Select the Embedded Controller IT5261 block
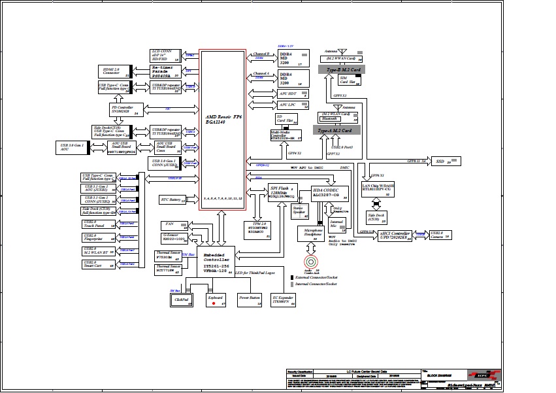 click(216, 262)
